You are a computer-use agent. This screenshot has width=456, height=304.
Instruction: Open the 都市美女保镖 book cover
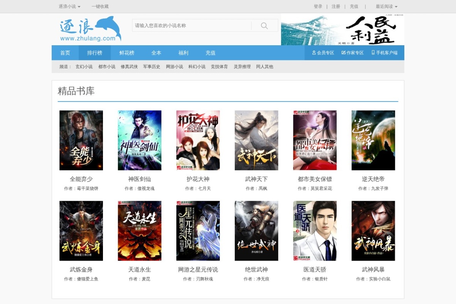coord(315,140)
